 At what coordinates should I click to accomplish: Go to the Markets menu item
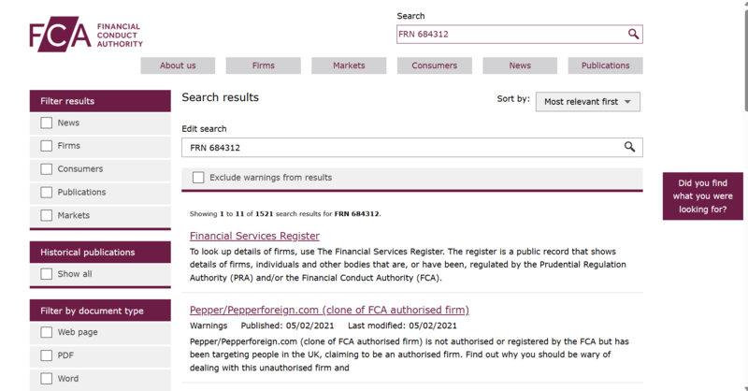pyautogui.click(x=349, y=65)
